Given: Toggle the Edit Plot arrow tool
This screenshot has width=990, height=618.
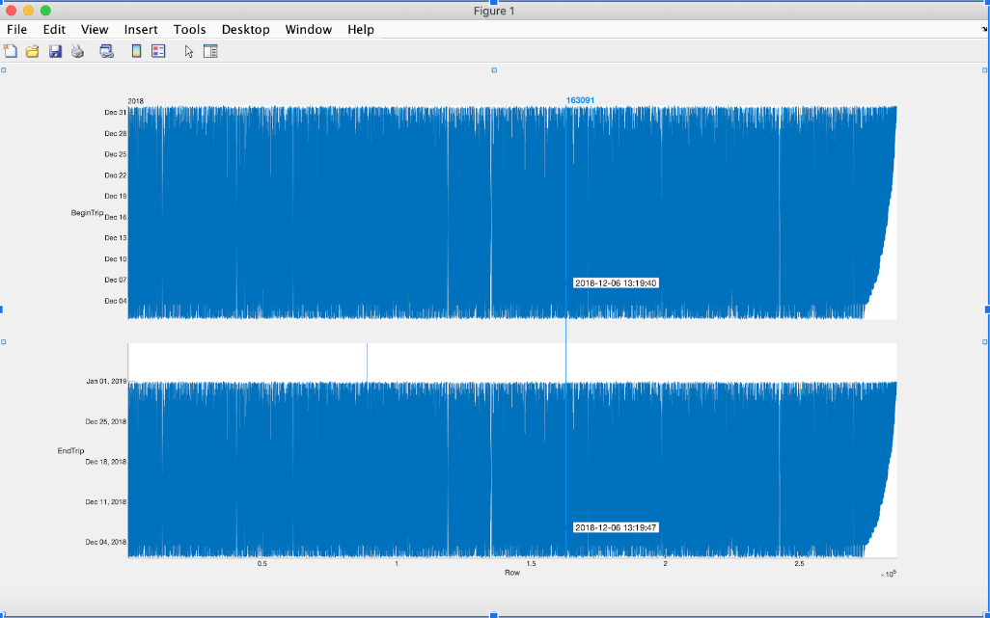Looking at the screenshot, I should click(189, 51).
